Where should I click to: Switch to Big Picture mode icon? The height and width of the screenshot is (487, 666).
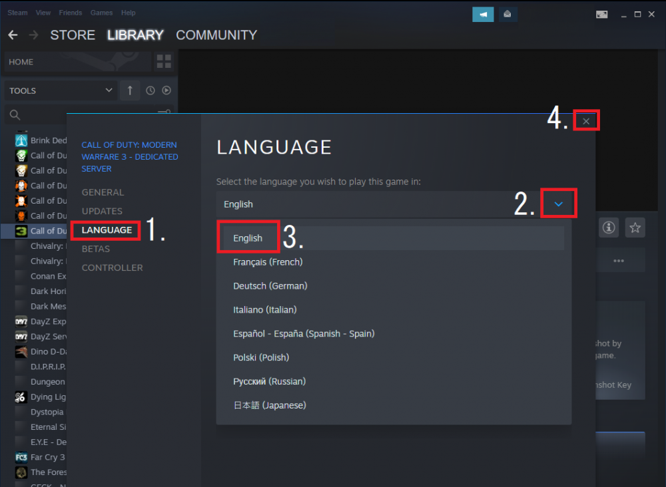pos(601,14)
